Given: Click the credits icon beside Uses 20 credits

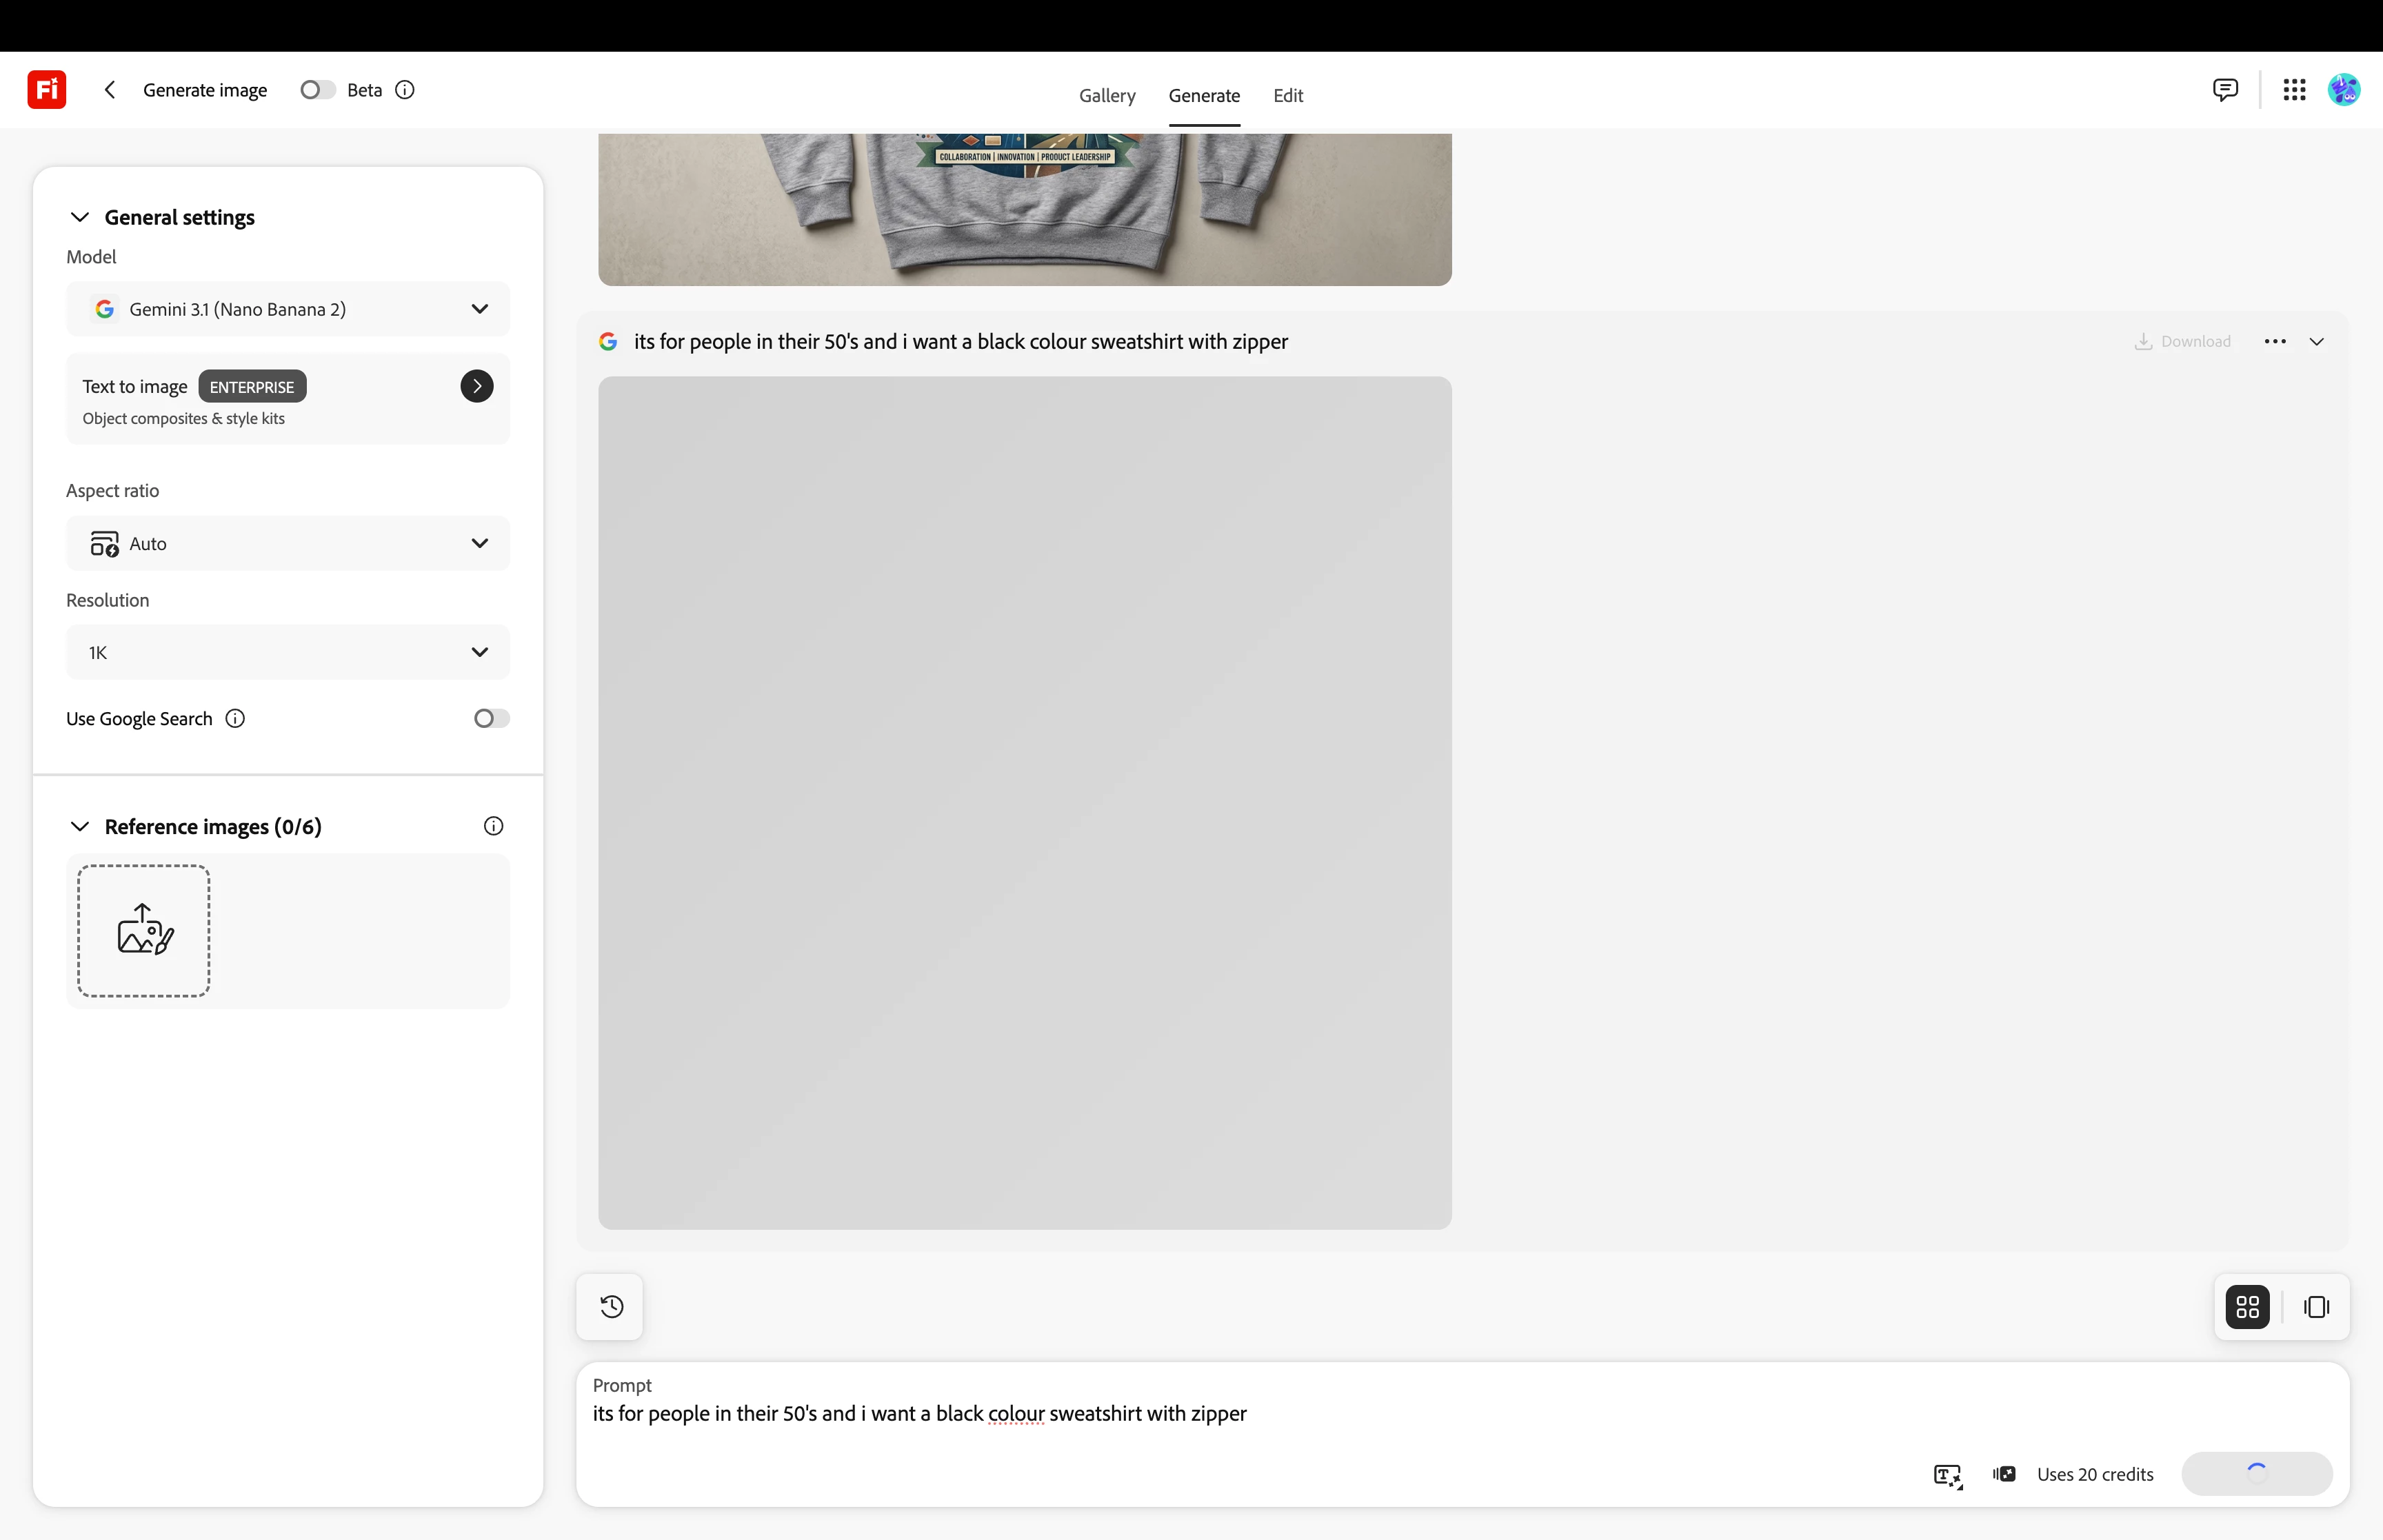Looking at the screenshot, I should point(2004,1474).
